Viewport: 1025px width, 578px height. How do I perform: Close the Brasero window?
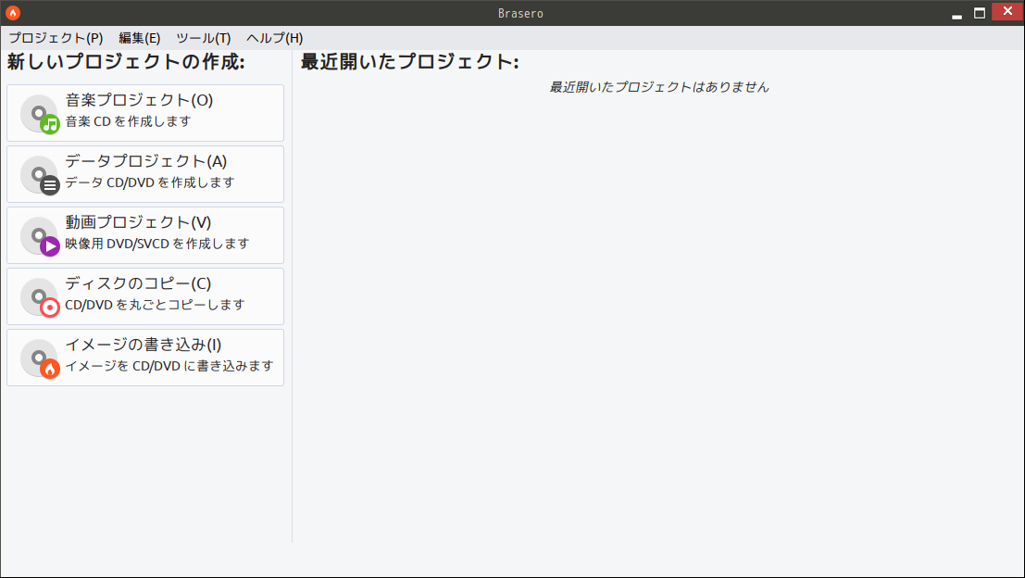point(1007,12)
